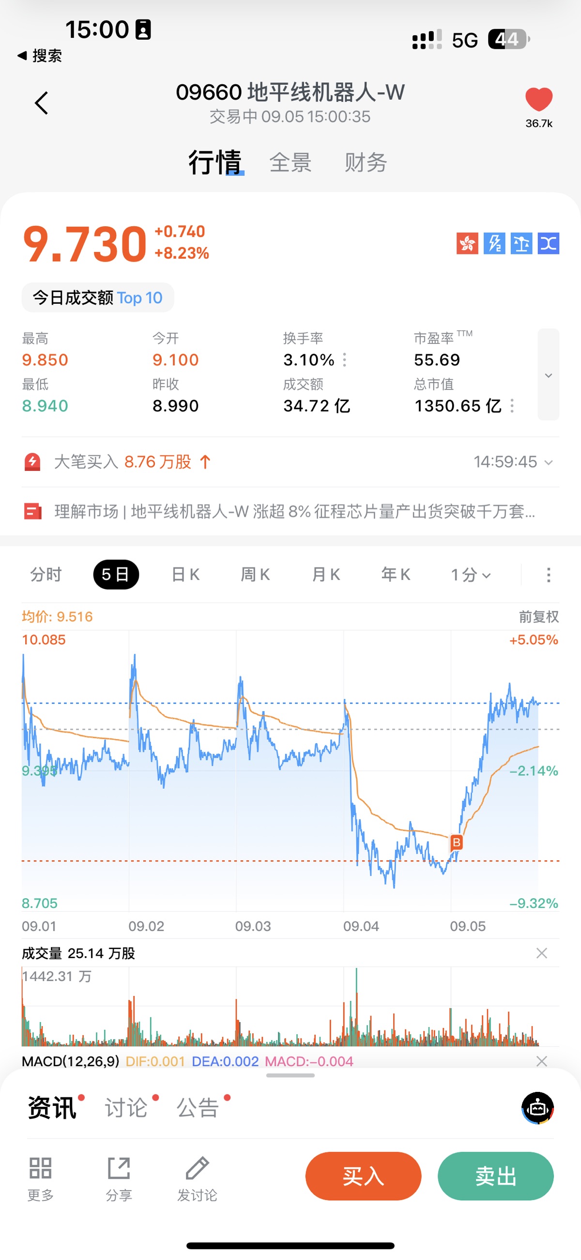
Task: Select the 日K chart tab
Action: 185,575
